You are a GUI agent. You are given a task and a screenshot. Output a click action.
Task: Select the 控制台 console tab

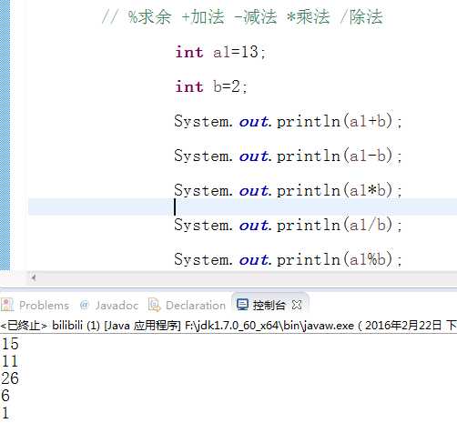click(x=269, y=305)
